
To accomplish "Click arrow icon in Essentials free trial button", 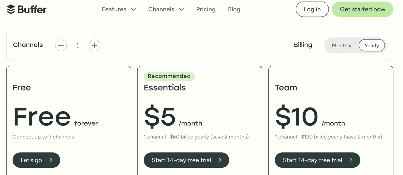I will (x=219, y=160).
